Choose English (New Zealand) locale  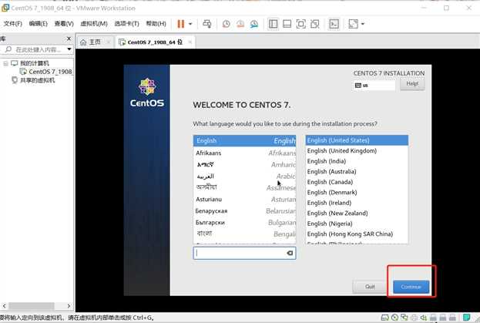coord(357,213)
